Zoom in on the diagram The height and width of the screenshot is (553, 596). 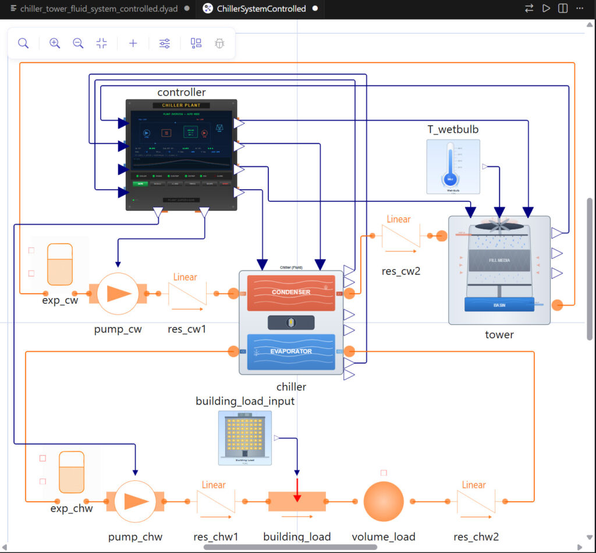55,43
